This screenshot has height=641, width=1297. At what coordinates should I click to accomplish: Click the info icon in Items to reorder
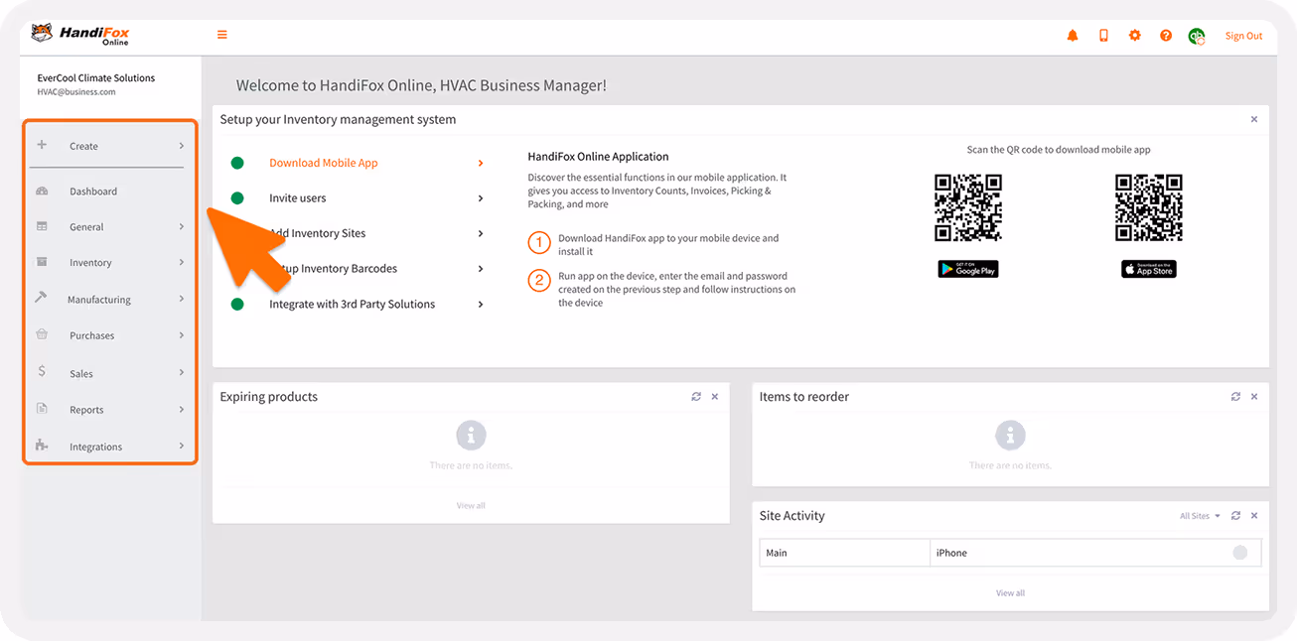coord(1010,435)
